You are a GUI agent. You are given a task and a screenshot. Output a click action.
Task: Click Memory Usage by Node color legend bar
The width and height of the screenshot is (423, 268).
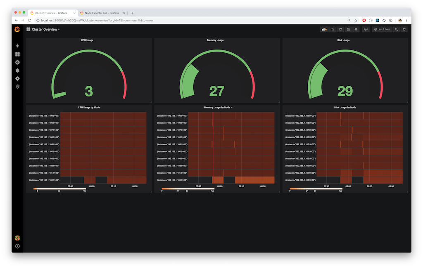point(188,189)
